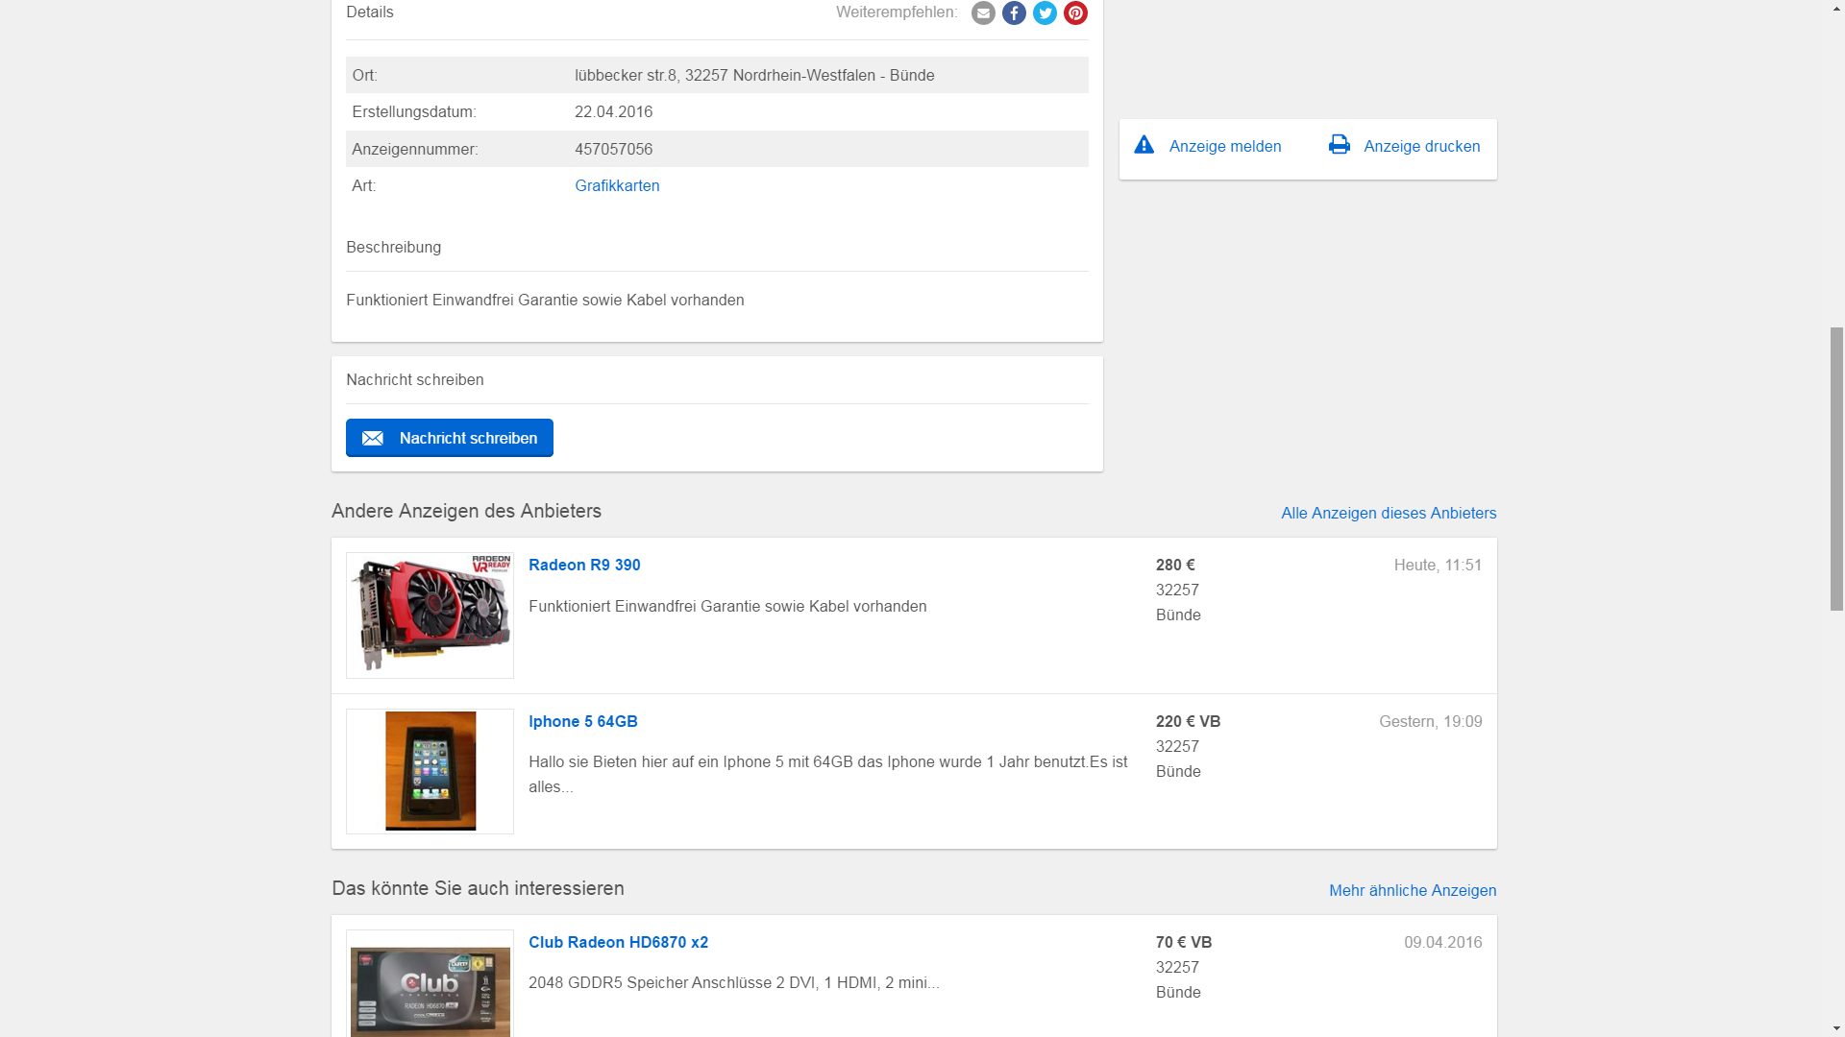The image size is (1845, 1037).
Task: Click the Heute, 11:51 timestamp
Action: 1438,565
